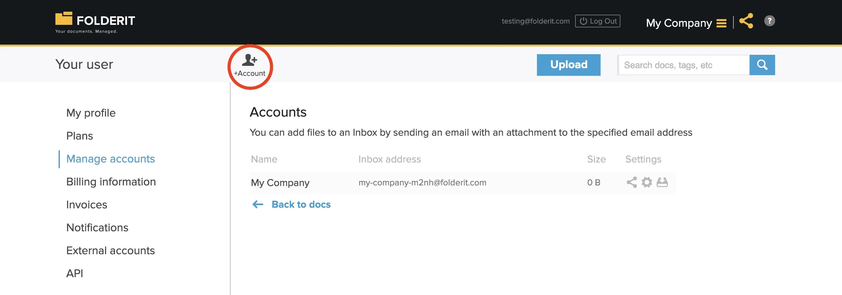Click the yellow share icon in the header
The image size is (842, 295).
(747, 21)
